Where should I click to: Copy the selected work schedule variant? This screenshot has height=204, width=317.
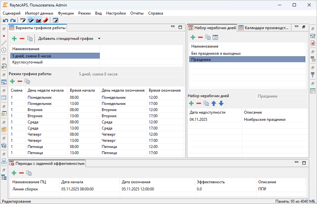pos(30,39)
